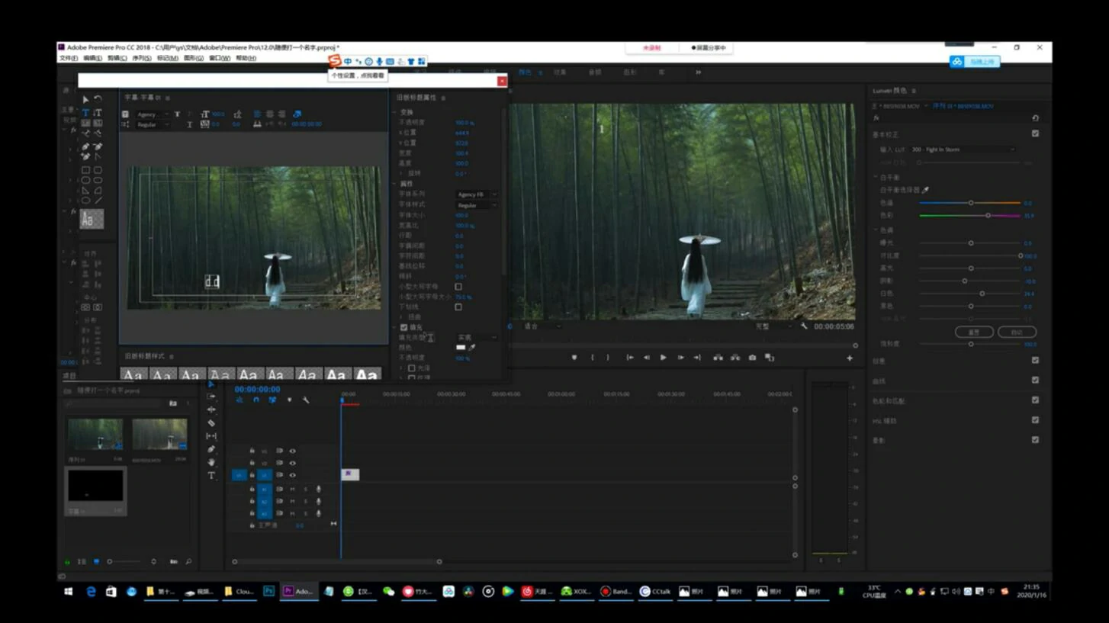Collapse the White Balance section in Lumetri
Screen dimensions: 1109x623
click(876, 177)
